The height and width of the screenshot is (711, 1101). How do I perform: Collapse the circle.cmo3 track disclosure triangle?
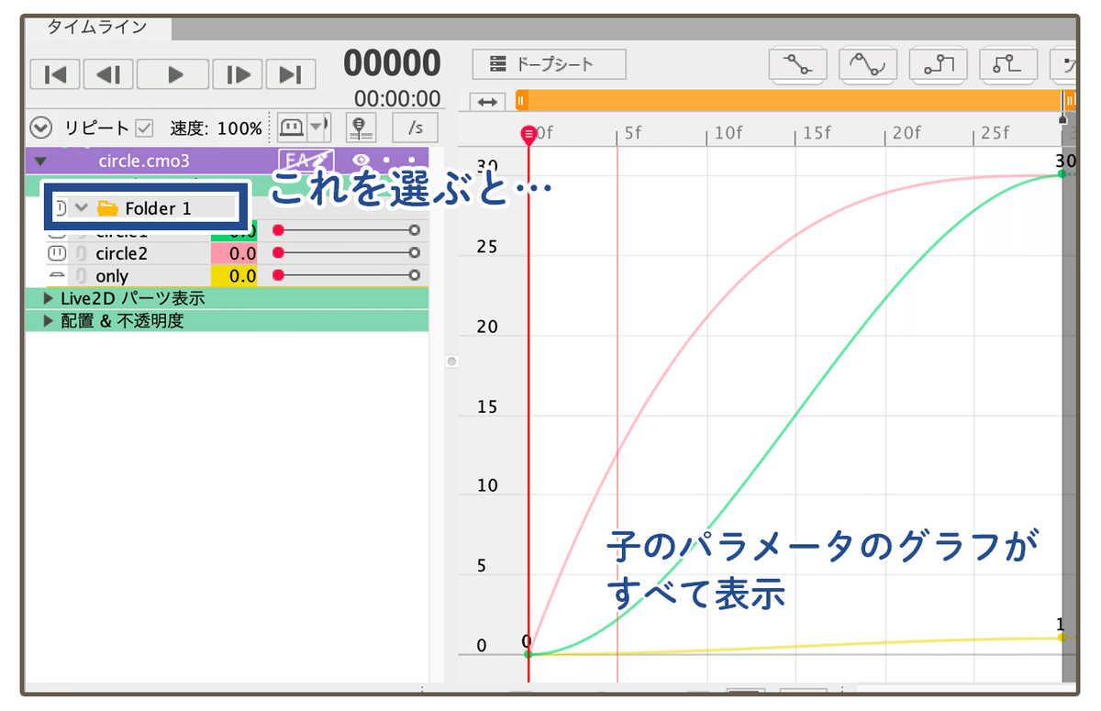pos(40,160)
